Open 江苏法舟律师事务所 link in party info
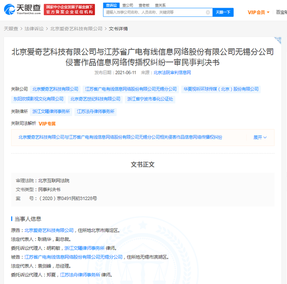Screen dimensions: 287x284 pyautogui.click(x=80, y=275)
